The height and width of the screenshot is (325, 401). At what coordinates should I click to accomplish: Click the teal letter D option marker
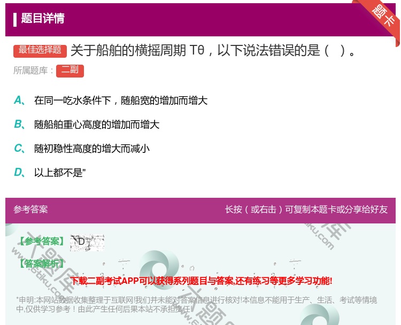click(19, 172)
